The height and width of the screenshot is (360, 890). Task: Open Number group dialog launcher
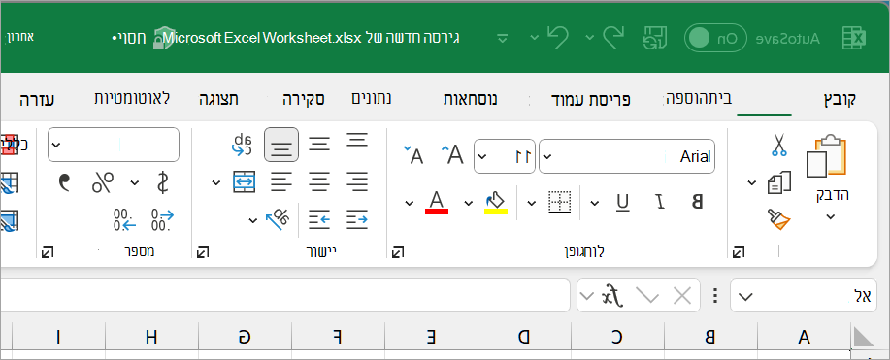48,252
